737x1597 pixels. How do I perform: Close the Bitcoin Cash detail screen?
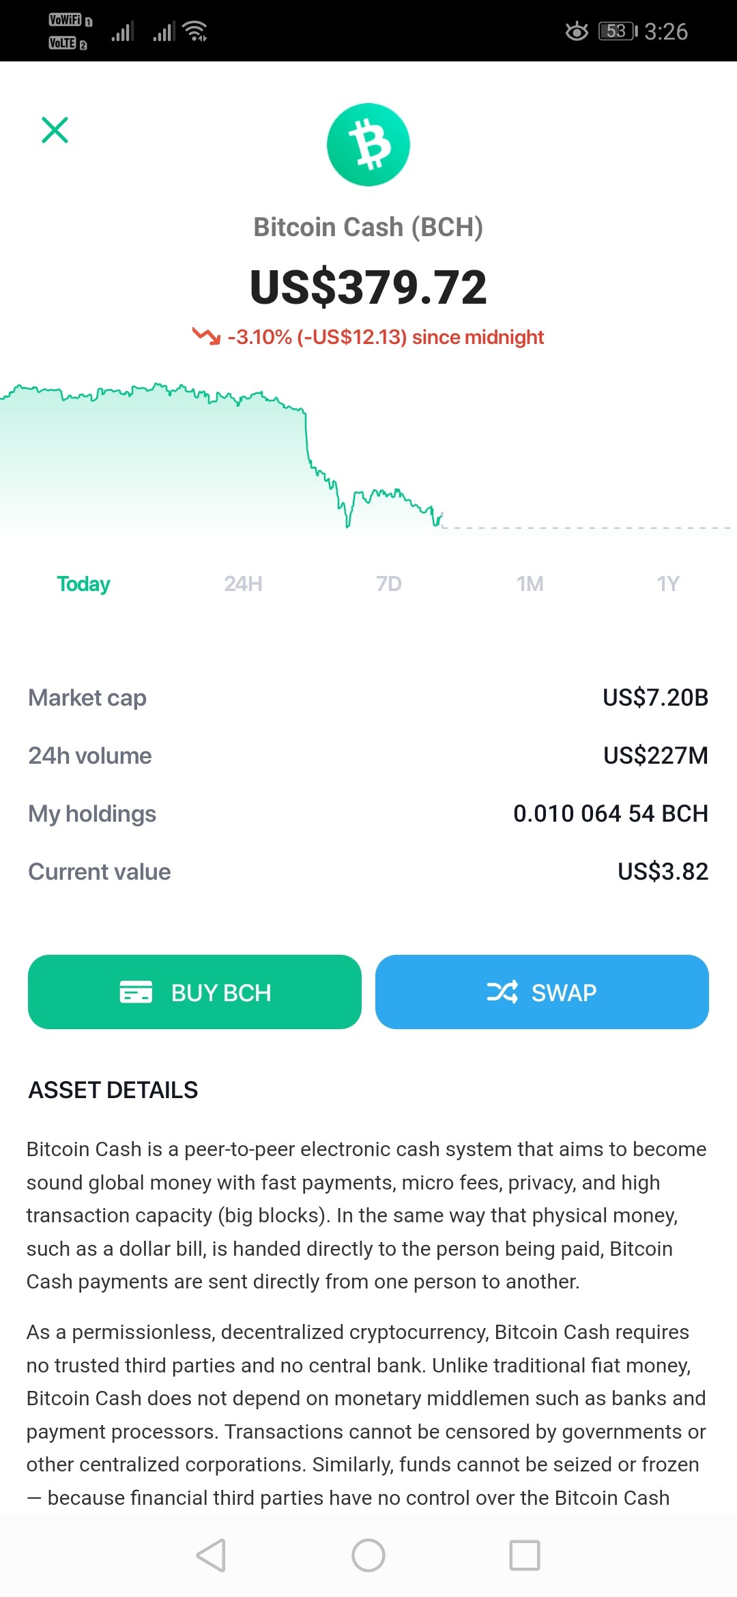click(55, 130)
